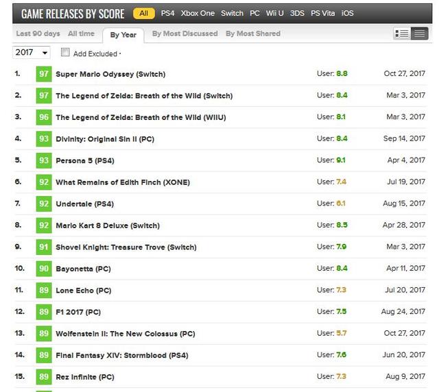The width and height of the screenshot is (439, 392).
Task: Open Persona 5 (PS4) link
Action: pos(85,160)
